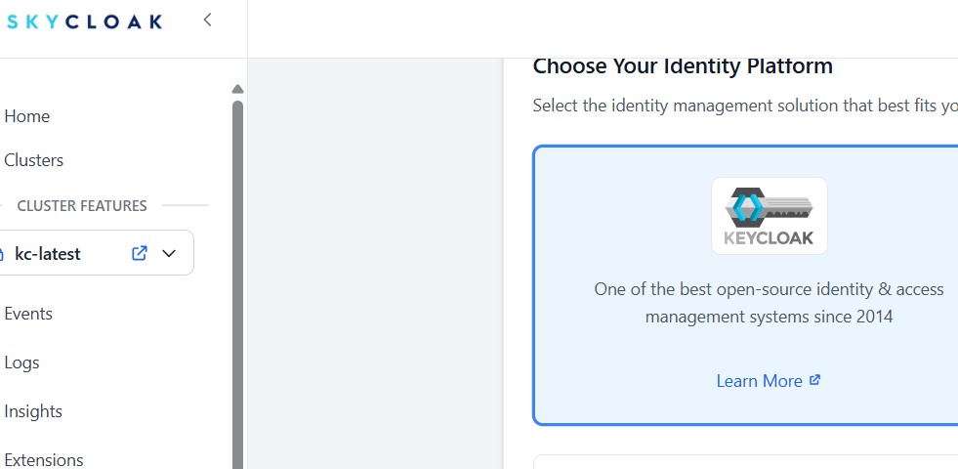Navigate to Events in the sidebar
The image size is (958, 469).
(28, 314)
